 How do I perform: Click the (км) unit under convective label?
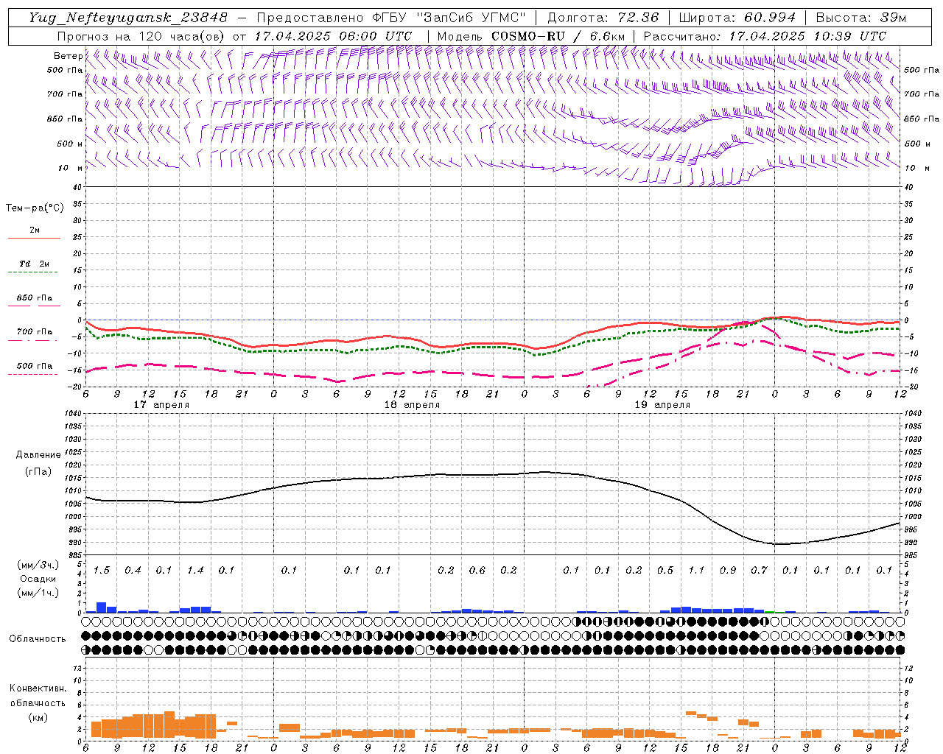38,716
